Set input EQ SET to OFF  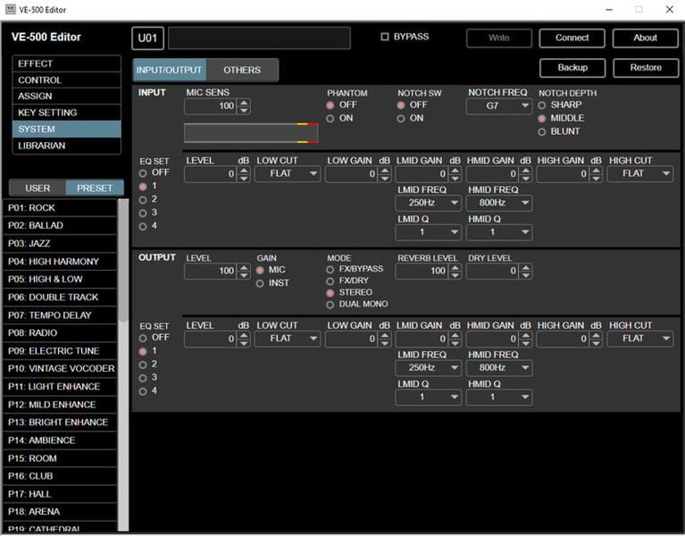coord(143,173)
